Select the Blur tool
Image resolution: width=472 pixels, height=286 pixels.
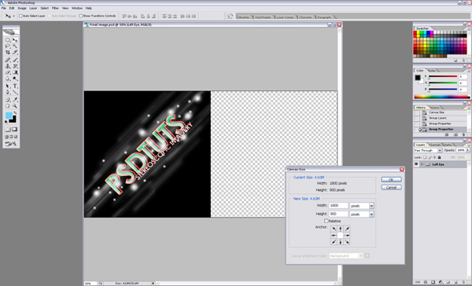tap(8, 79)
